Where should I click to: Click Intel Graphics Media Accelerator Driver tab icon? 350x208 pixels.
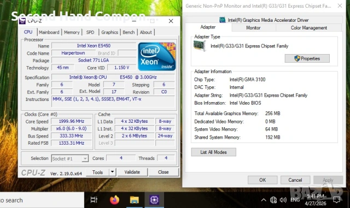pyautogui.click(x=223, y=20)
